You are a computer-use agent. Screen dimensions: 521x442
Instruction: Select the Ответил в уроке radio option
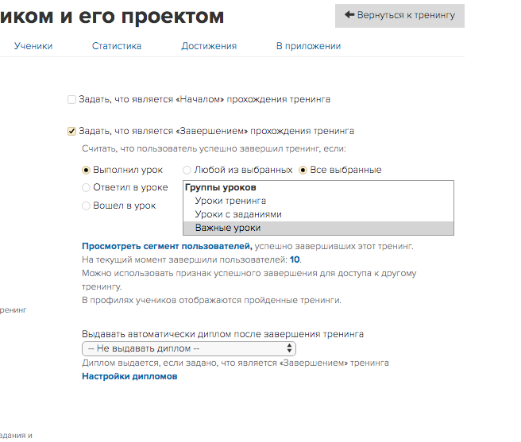pyautogui.click(x=86, y=187)
